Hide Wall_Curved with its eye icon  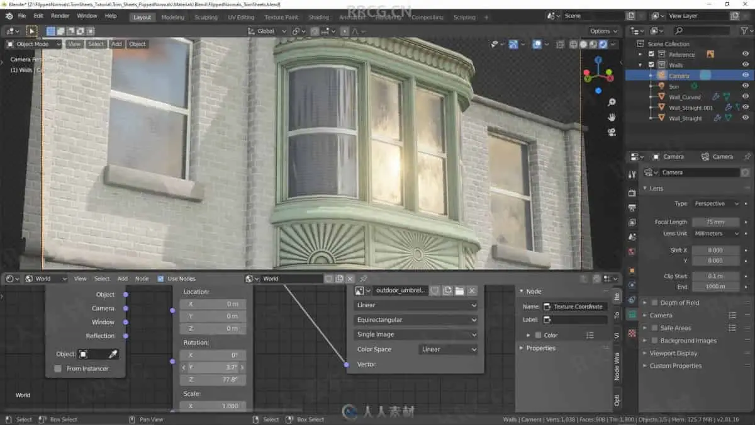point(746,97)
